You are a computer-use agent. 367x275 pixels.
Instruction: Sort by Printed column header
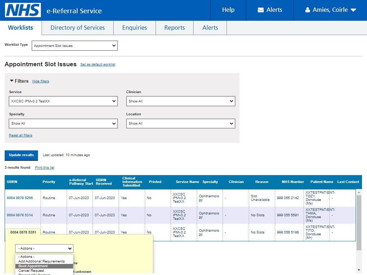155,182
